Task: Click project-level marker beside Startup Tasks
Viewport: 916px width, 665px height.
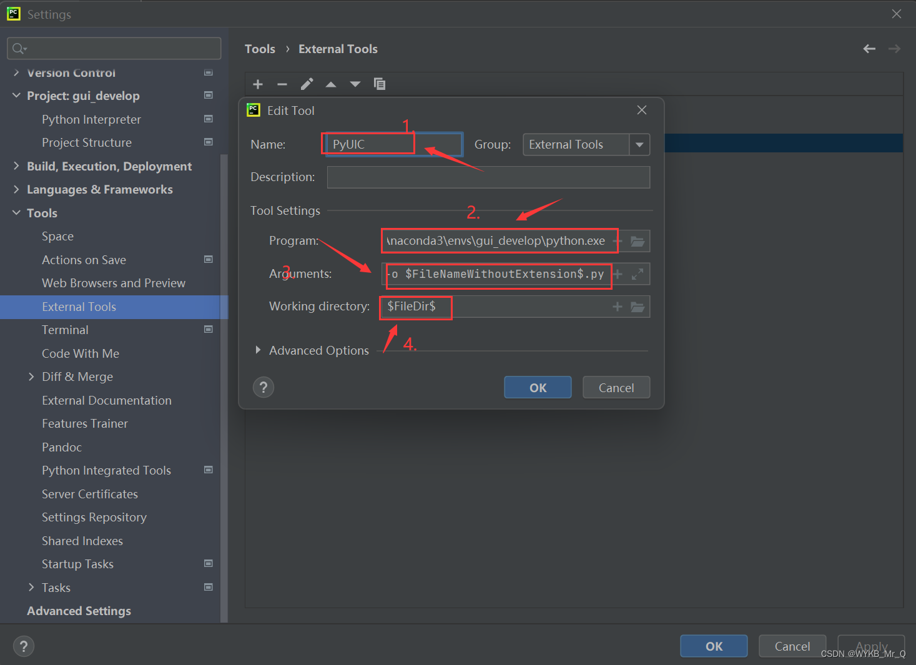Action: tap(209, 563)
